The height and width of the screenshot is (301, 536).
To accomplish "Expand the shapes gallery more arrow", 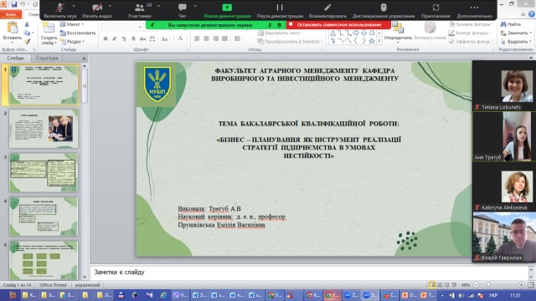I will (379, 41).
